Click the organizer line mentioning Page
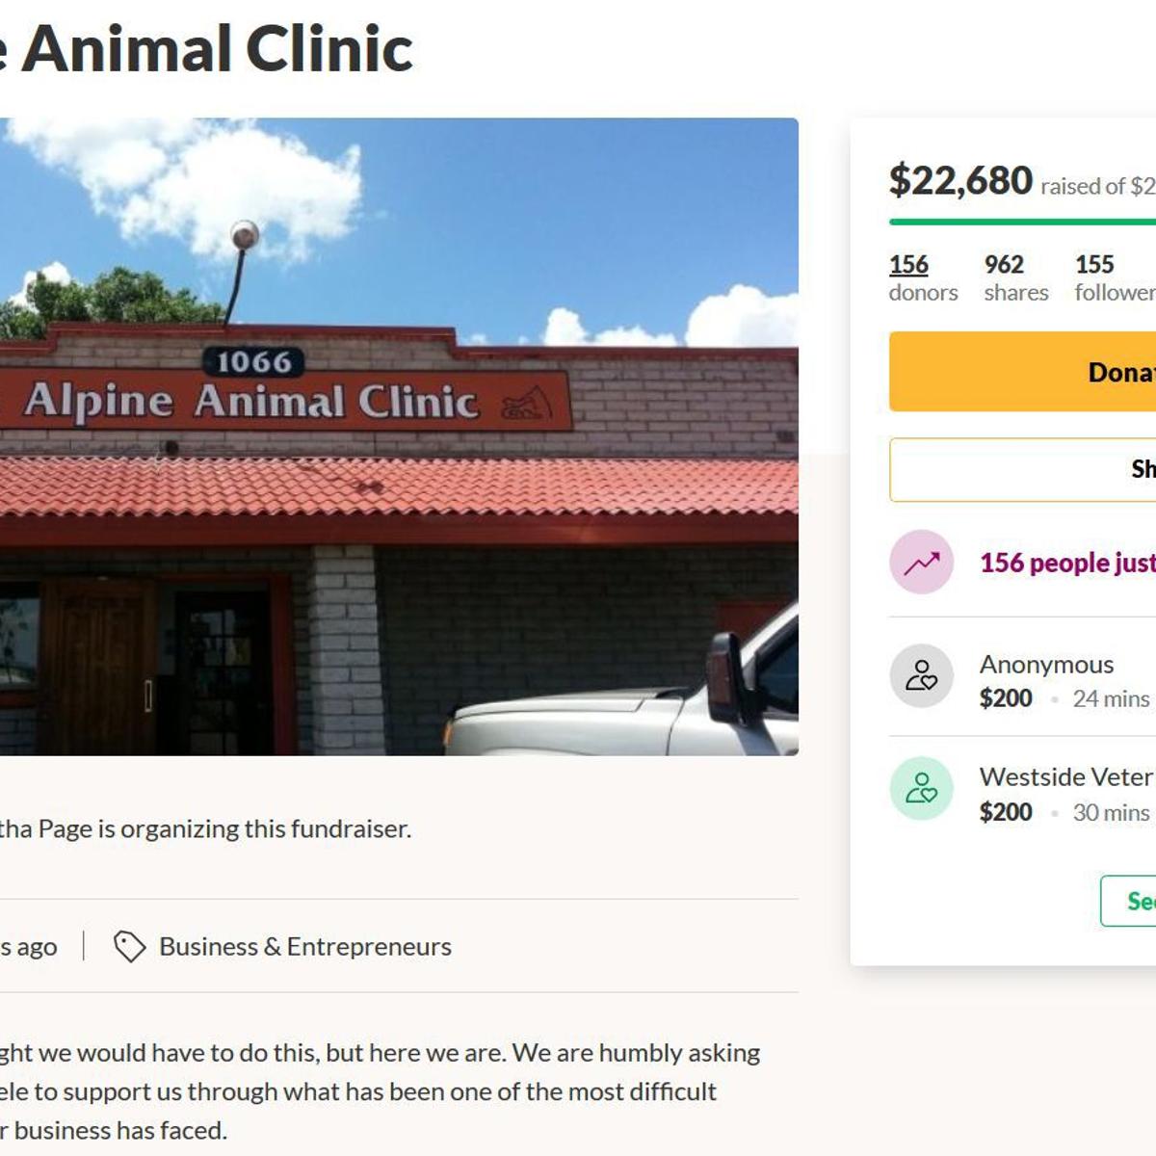 click(x=205, y=828)
